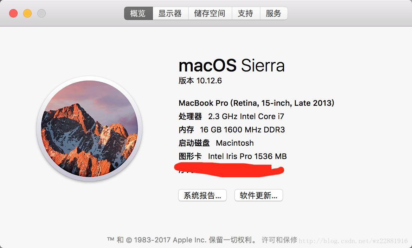Click the 图形卡 Intel Iris Pro line
The height and width of the screenshot is (248, 412).
click(232, 156)
